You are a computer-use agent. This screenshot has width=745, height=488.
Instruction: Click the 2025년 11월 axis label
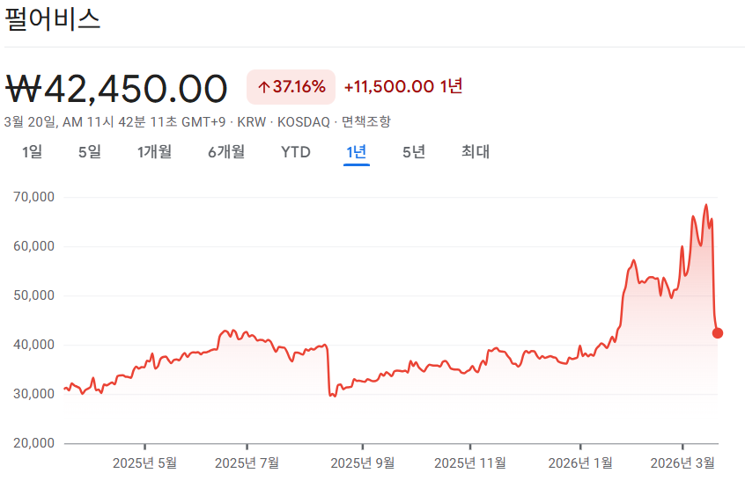tap(470, 463)
